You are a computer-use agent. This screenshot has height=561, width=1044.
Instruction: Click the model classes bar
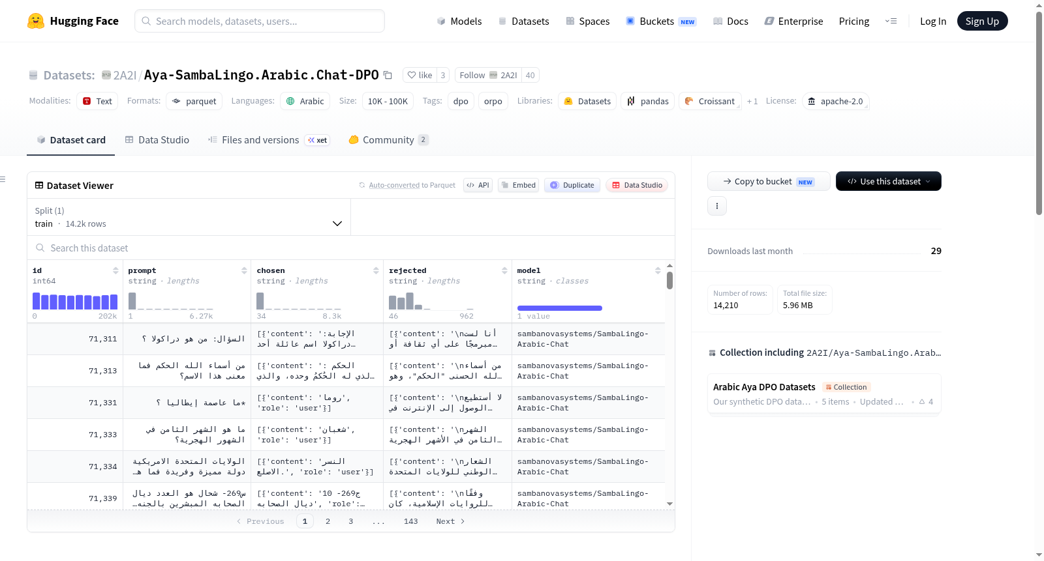tap(559, 308)
